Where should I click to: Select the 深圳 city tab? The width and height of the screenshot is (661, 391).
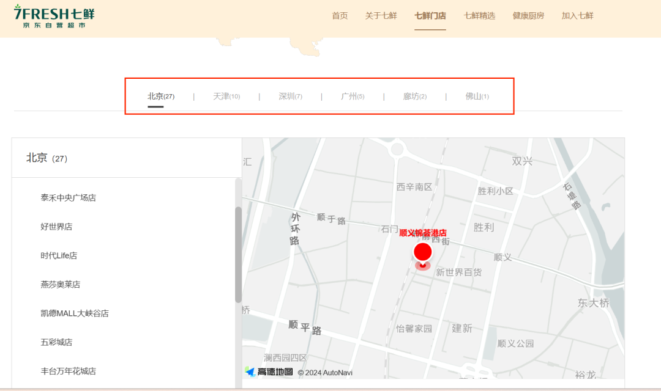(290, 97)
